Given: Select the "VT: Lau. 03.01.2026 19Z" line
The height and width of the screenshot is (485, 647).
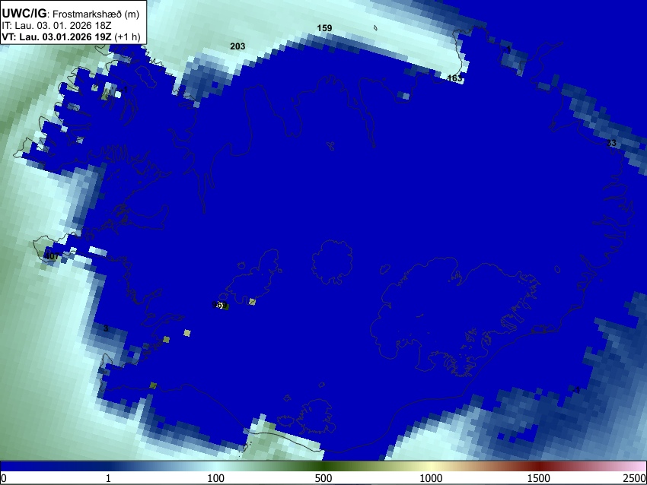Looking at the screenshot, I should [56, 36].
